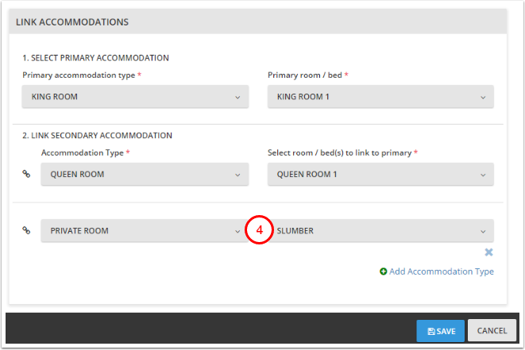Open the Primary accommodation type dropdown (KING ROOM)

pyautogui.click(x=135, y=97)
